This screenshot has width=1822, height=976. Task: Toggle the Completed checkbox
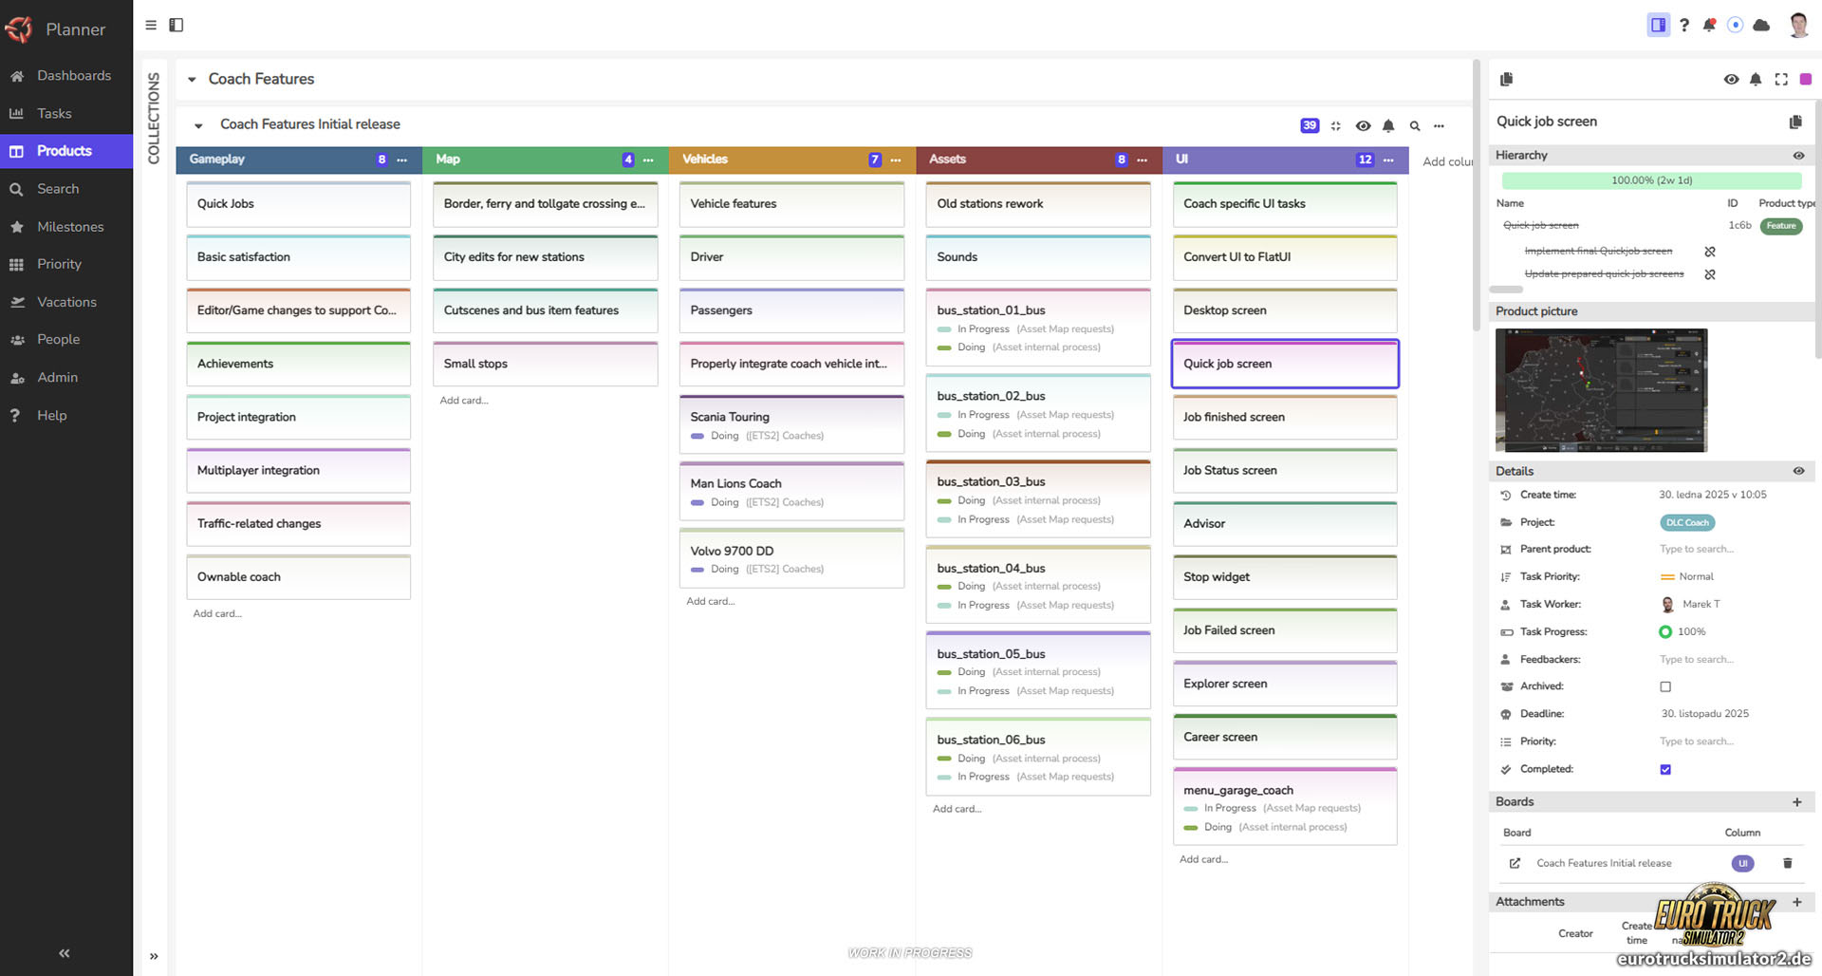click(1665, 769)
